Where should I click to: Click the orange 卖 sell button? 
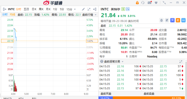pos(178,20)
